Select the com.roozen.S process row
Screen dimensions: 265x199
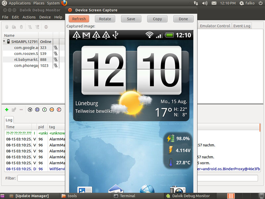point(26,54)
